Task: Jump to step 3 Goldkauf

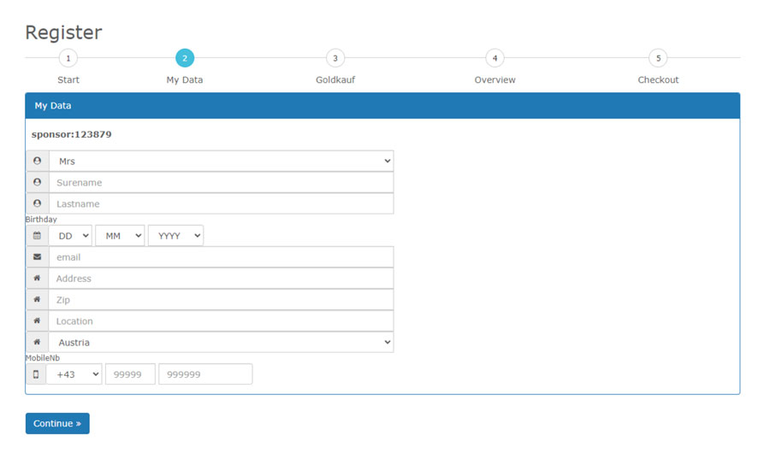Action: (x=335, y=58)
